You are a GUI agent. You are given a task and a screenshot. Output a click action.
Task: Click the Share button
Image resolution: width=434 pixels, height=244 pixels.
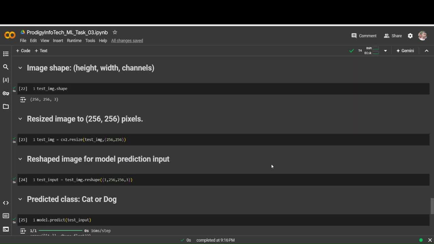[x=393, y=36]
